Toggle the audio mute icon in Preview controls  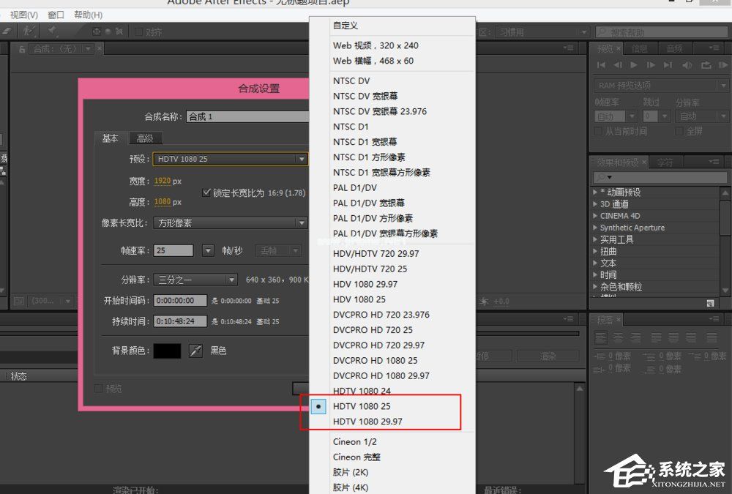pos(687,64)
